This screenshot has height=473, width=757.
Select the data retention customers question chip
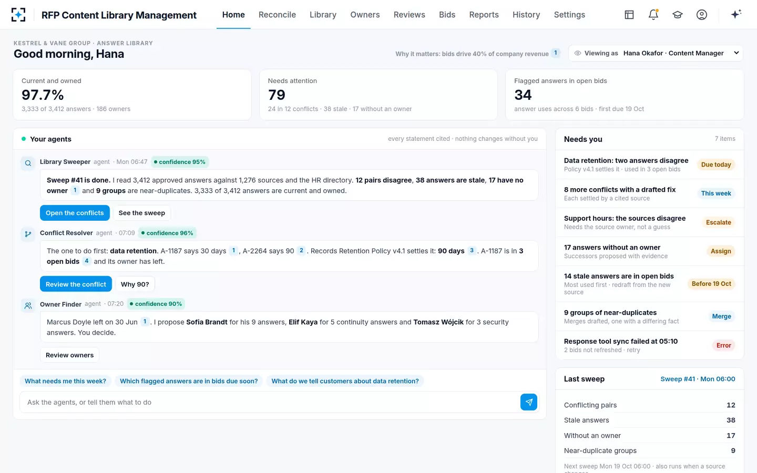(x=345, y=381)
